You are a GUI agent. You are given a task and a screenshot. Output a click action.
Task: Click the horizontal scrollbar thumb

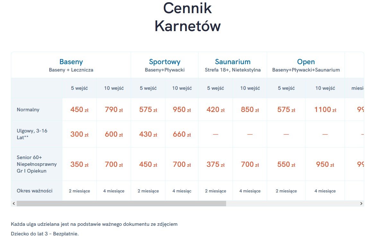click(x=121, y=204)
